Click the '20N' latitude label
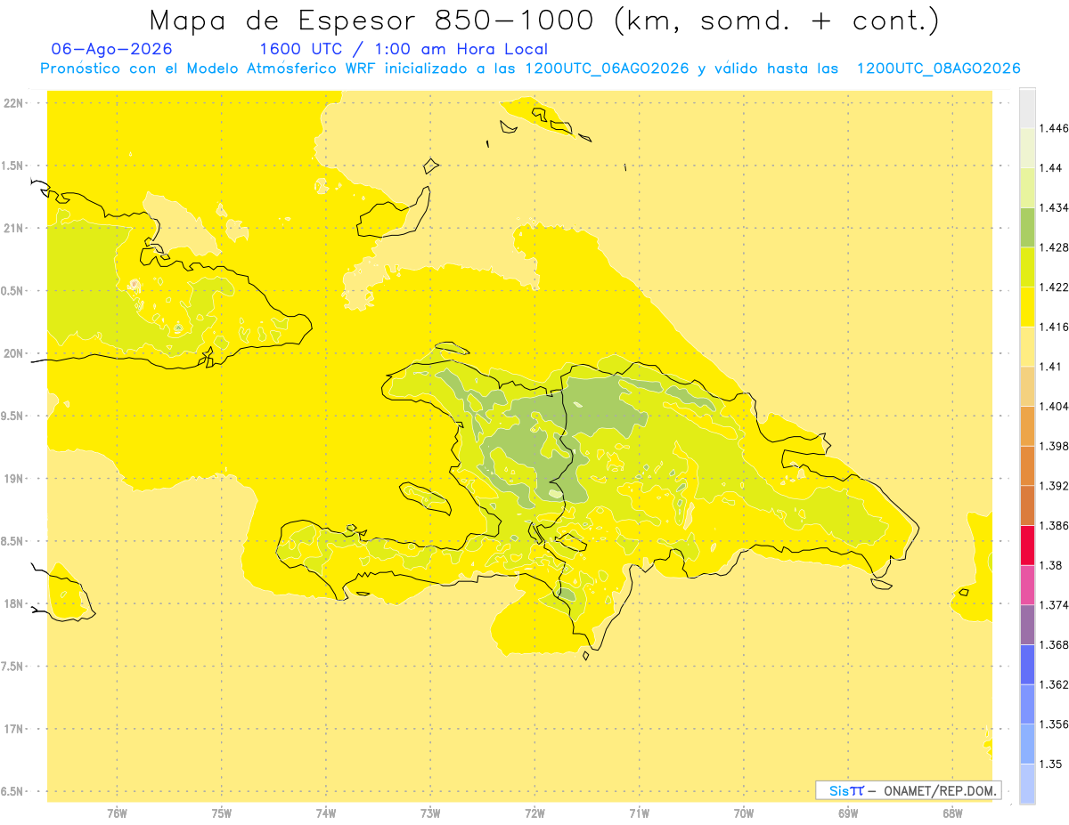Viewport: 1069px width, 825px height. click(13, 353)
